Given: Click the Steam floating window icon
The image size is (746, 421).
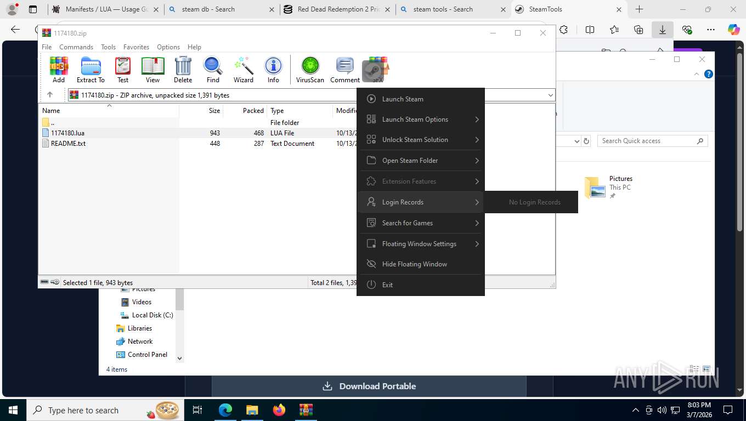Looking at the screenshot, I should tap(373, 71).
